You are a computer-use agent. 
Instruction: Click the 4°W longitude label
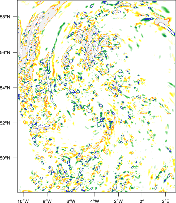[95, 201]
